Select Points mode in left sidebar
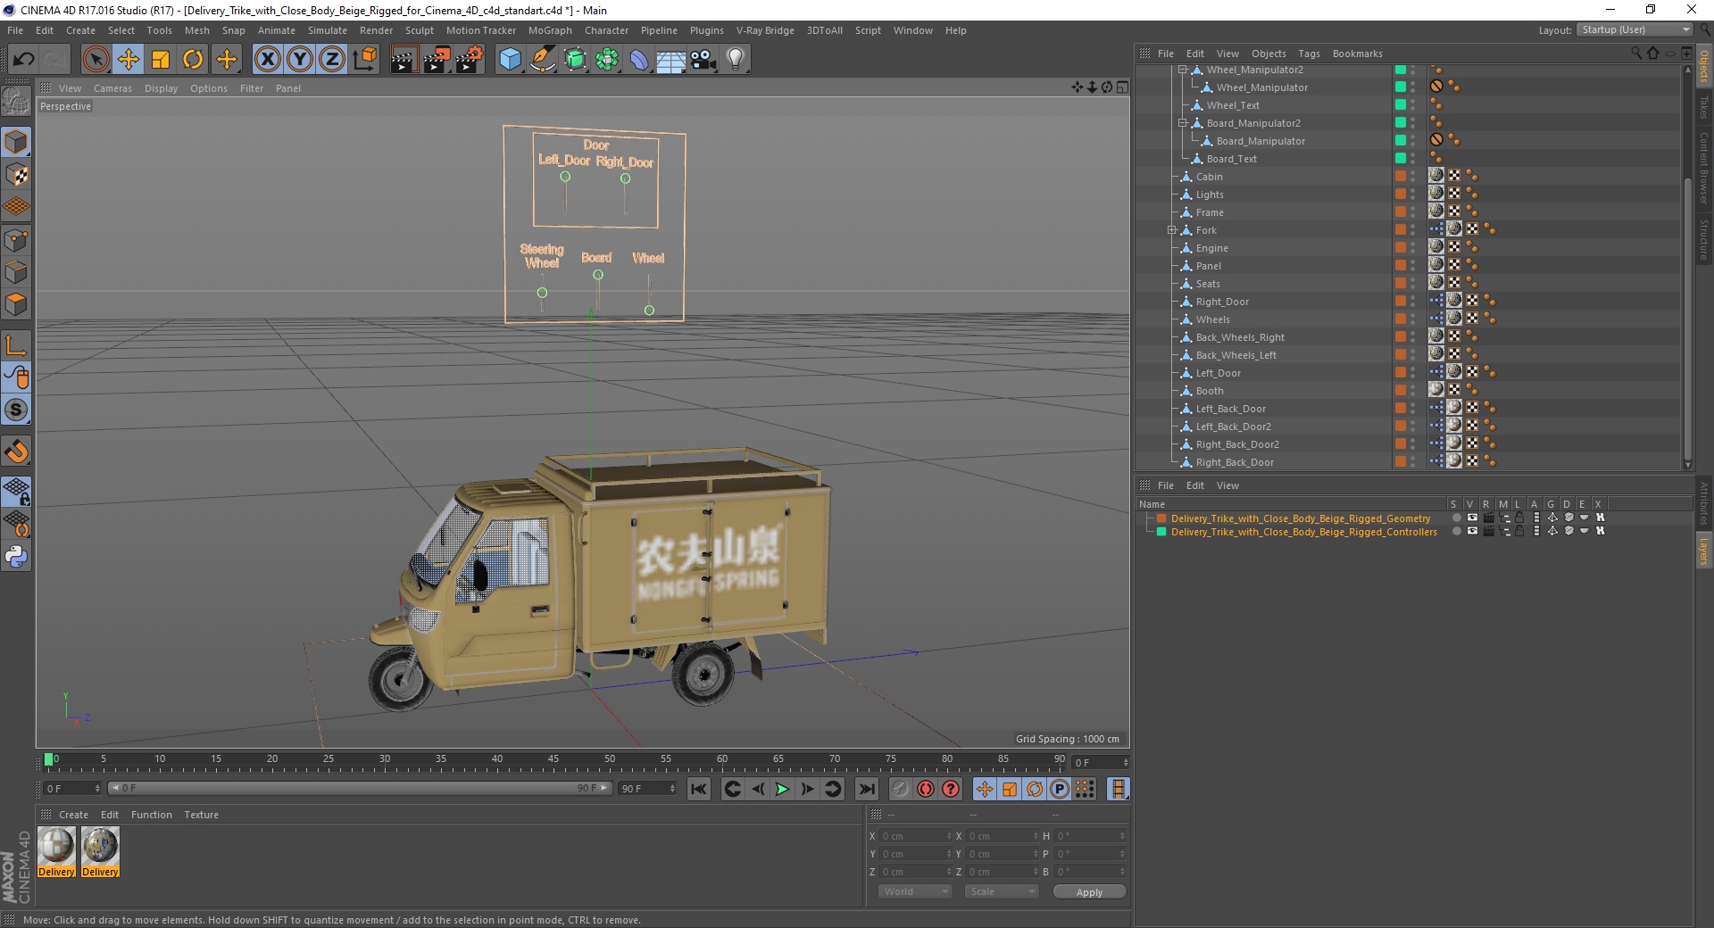1714x928 pixels. (x=16, y=239)
